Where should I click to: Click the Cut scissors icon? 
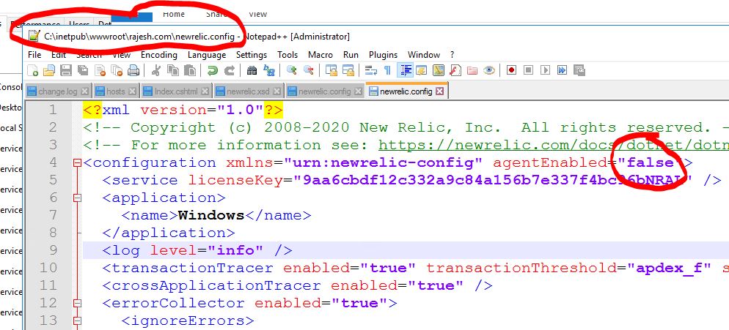tap(155, 71)
